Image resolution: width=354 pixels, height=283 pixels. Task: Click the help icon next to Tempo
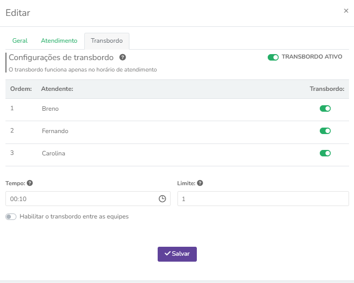pyautogui.click(x=30, y=183)
